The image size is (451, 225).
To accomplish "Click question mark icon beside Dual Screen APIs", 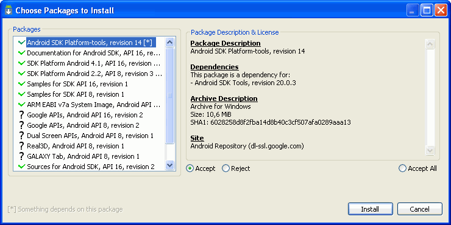I will 21,136.
